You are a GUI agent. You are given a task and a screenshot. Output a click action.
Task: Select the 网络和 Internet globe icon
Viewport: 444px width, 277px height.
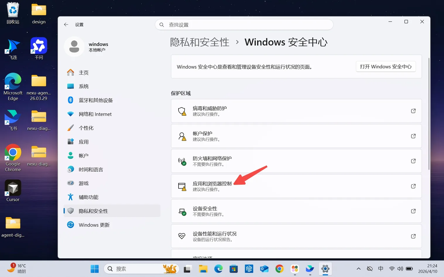coord(70,114)
